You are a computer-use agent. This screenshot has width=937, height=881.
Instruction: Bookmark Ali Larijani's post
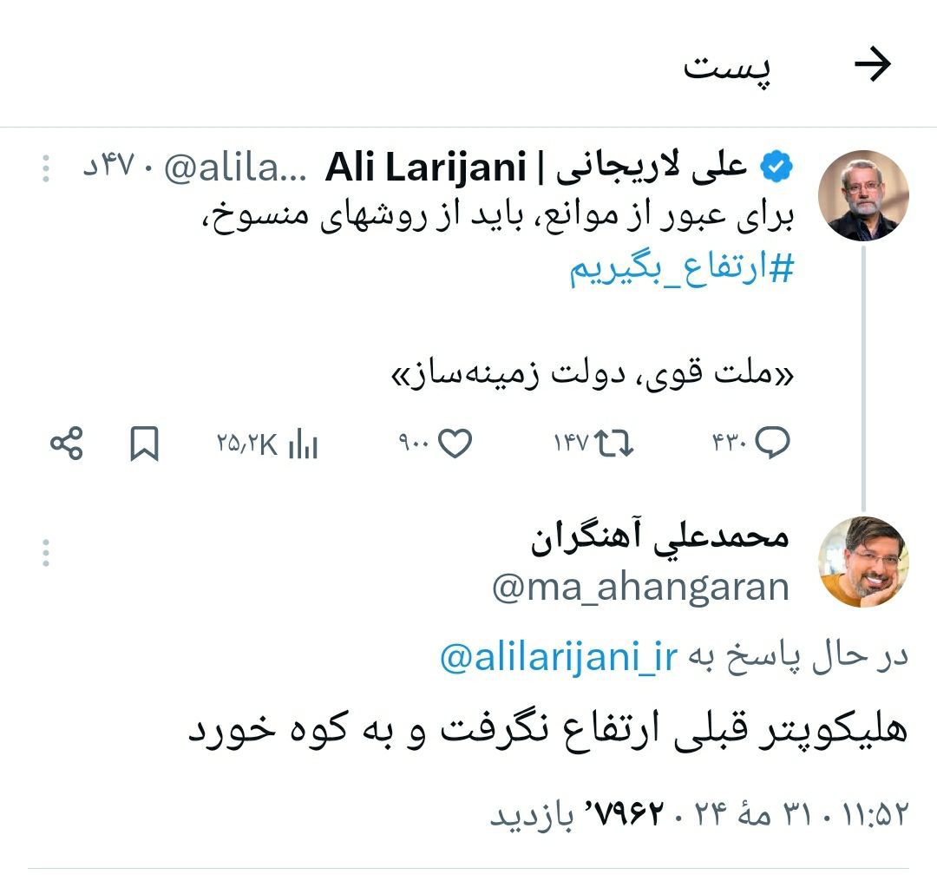tap(144, 444)
